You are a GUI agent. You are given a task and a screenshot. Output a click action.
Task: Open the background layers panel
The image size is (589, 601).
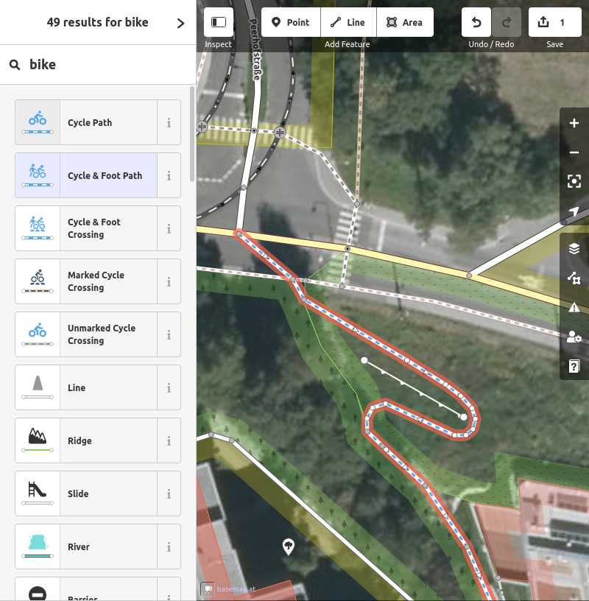(574, 248)
